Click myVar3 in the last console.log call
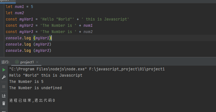 [42, 50]
